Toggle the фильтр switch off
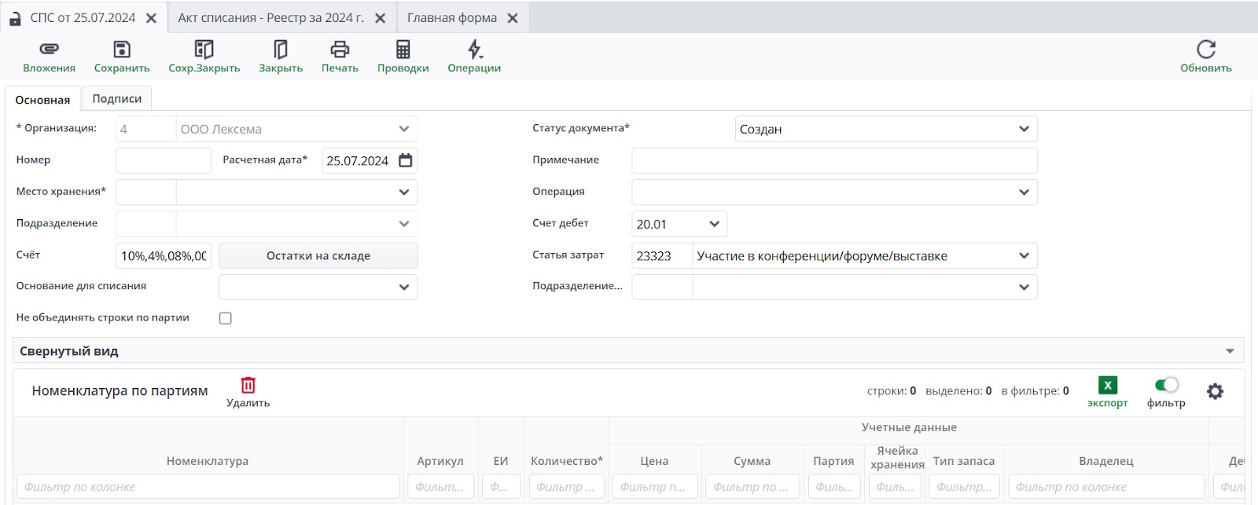Image resolution: width=1258 pixels, height=505 pixels. [1166, 385]
